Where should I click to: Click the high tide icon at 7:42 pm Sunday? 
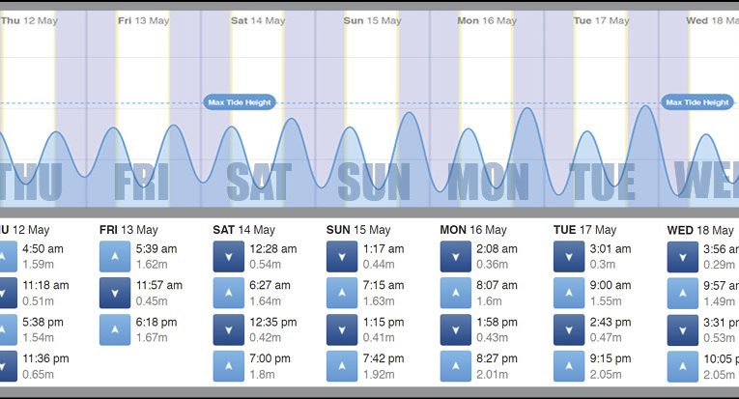pyautogui.click(x=342, y=365)
